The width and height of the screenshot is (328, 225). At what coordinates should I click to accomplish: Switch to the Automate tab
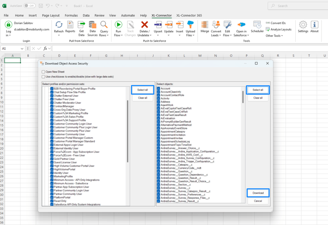click(128, 16)
